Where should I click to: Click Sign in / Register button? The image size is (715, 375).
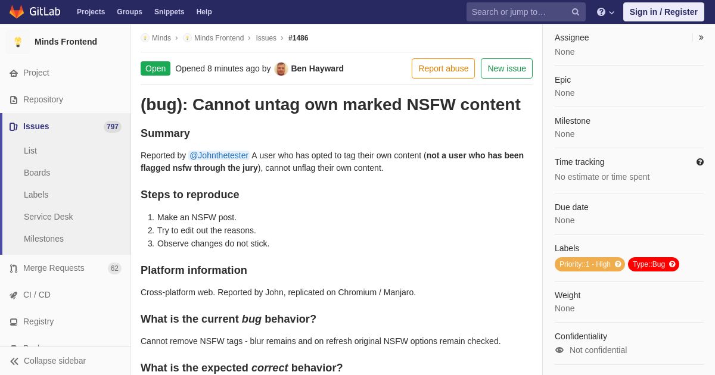click(663, 12)
